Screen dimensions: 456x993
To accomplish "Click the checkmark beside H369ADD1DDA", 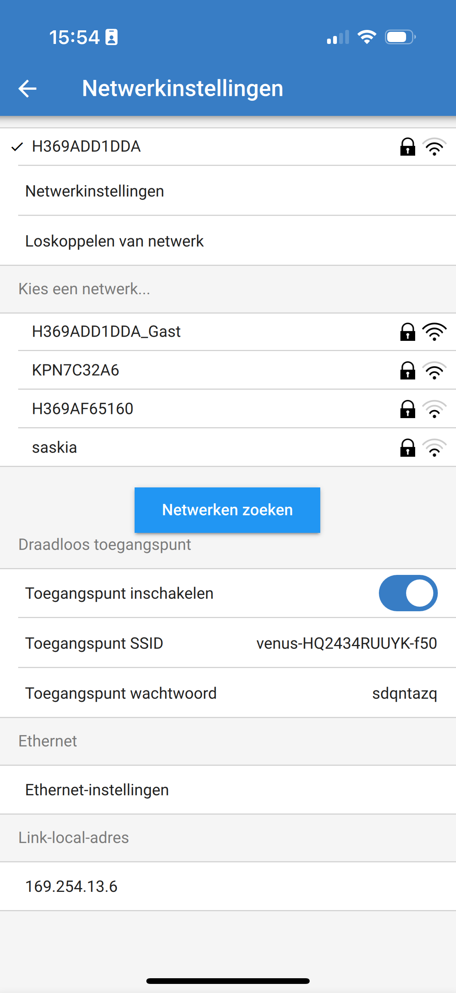I will [17, 147].
